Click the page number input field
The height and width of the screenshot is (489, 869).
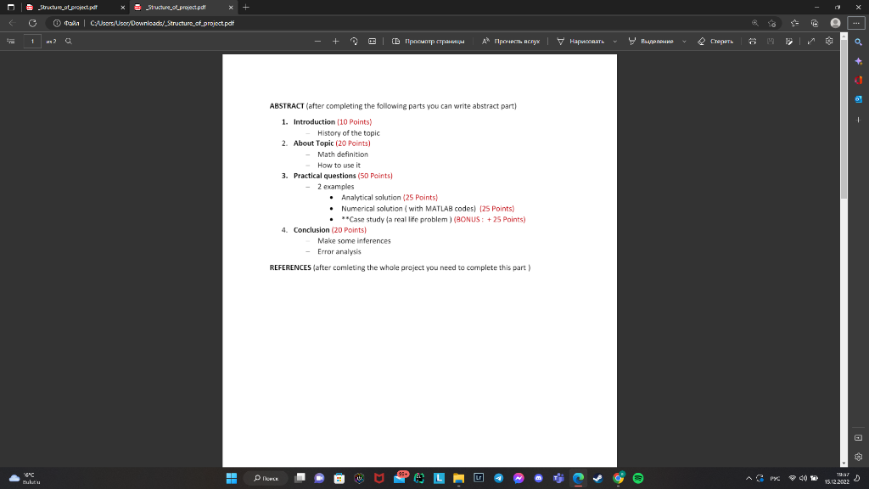[x=32, y=40]
